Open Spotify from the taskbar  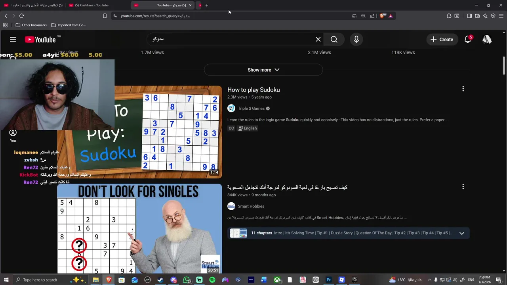click(x=212, y=280)
